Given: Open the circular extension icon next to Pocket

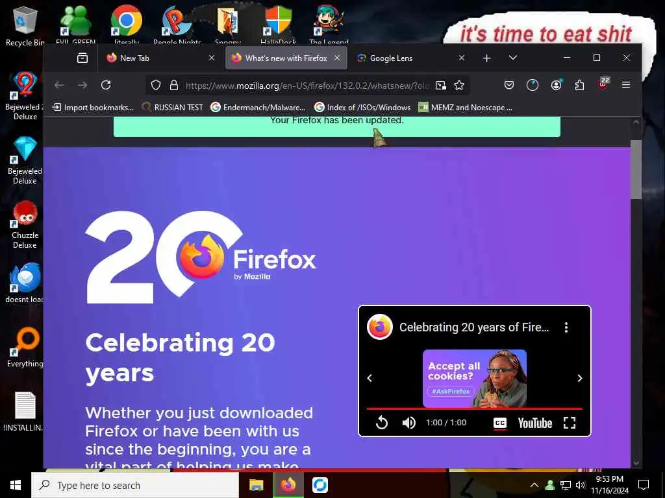Looking at the screenshot, I should [533, 85].
